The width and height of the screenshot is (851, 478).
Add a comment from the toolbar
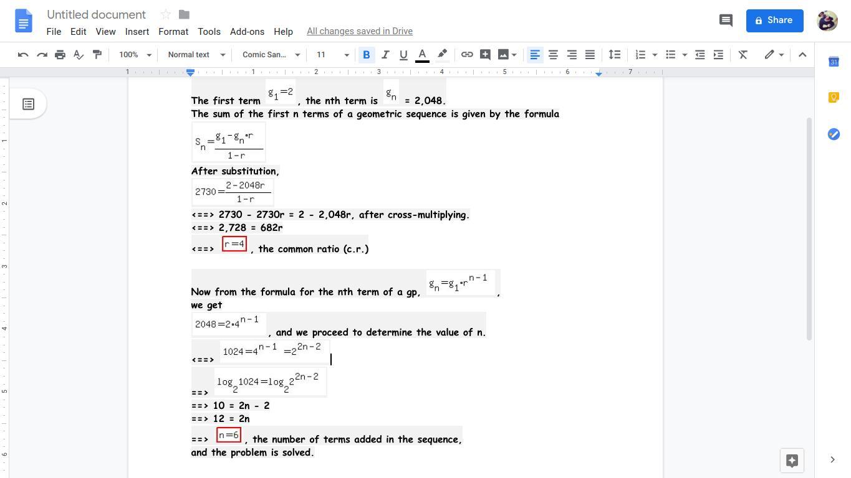[485, 55]
